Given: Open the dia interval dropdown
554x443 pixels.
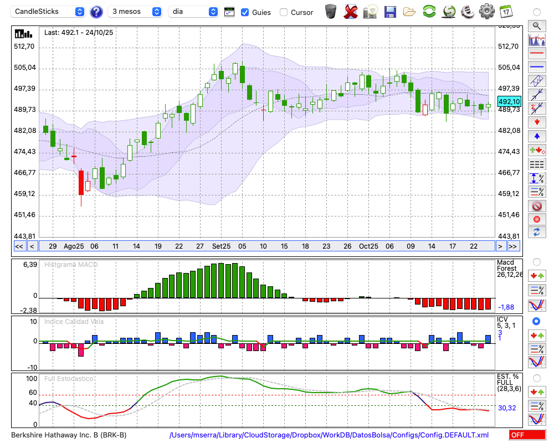Looking at the screenshot, I should (193, 12).
